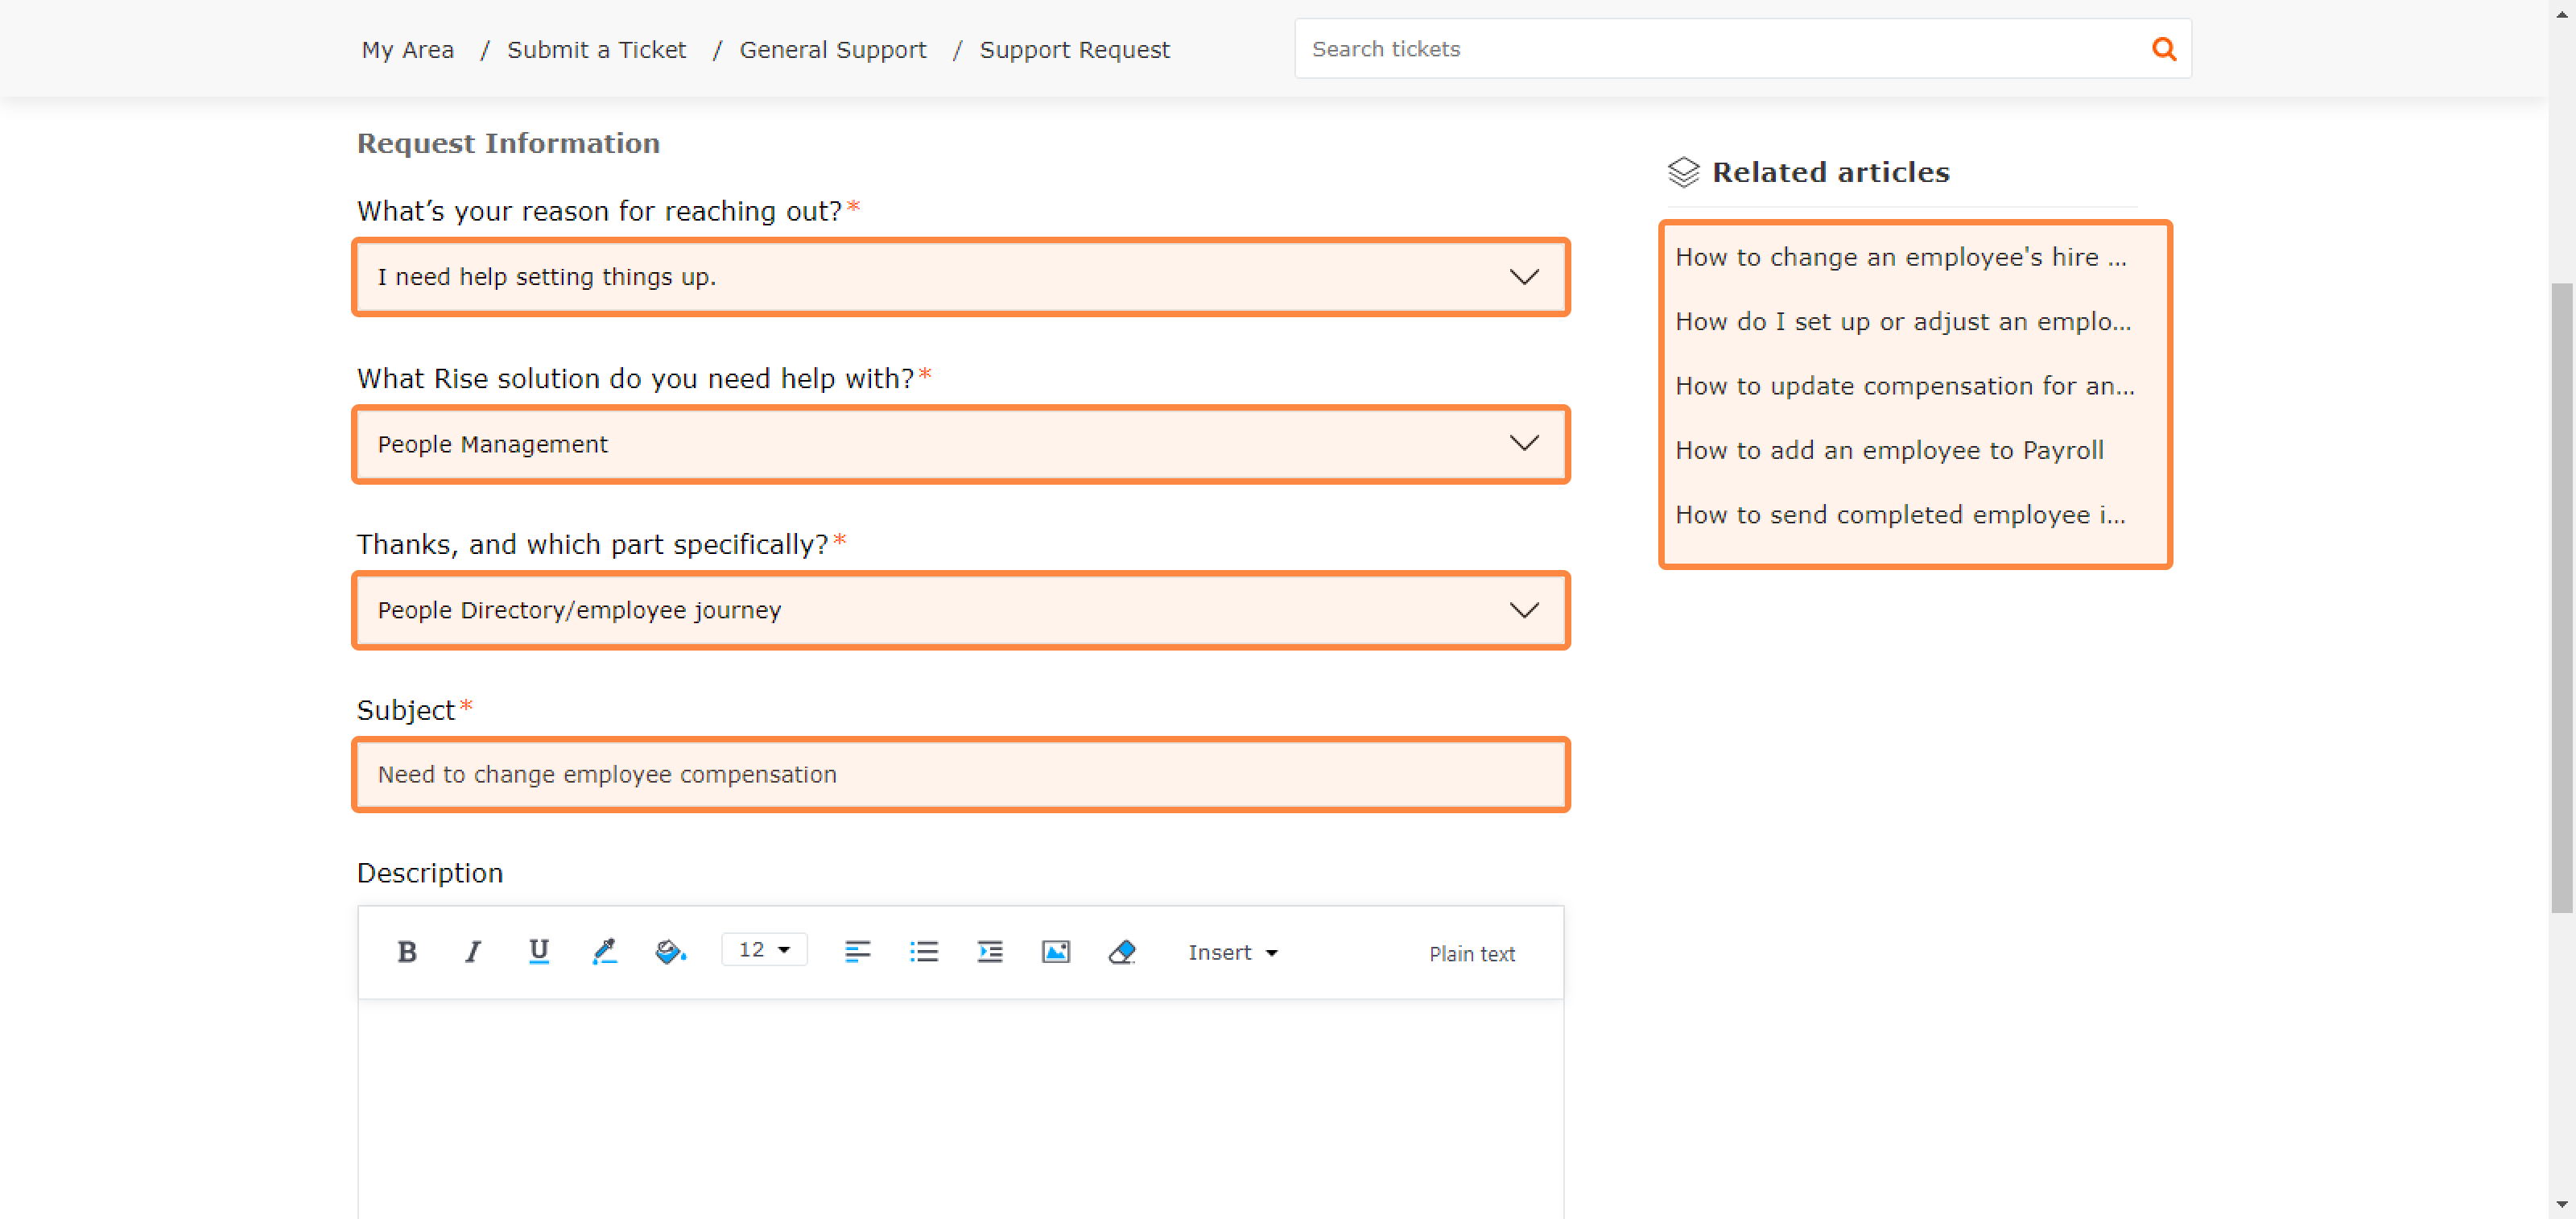Toggle bold formatting in description editor
The image size is (2576, 1219).
(406, 952)
